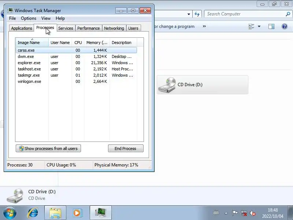Screen dimensions: 293x220
Task: Sort by CPU column header
Action: click(x=78, y=43)
